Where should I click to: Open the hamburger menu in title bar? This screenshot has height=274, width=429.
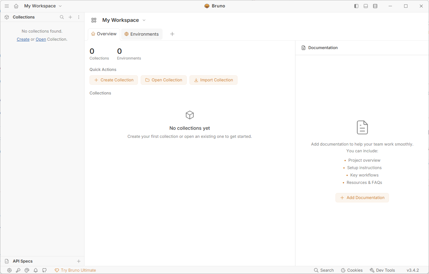click(x=7, y=6)
